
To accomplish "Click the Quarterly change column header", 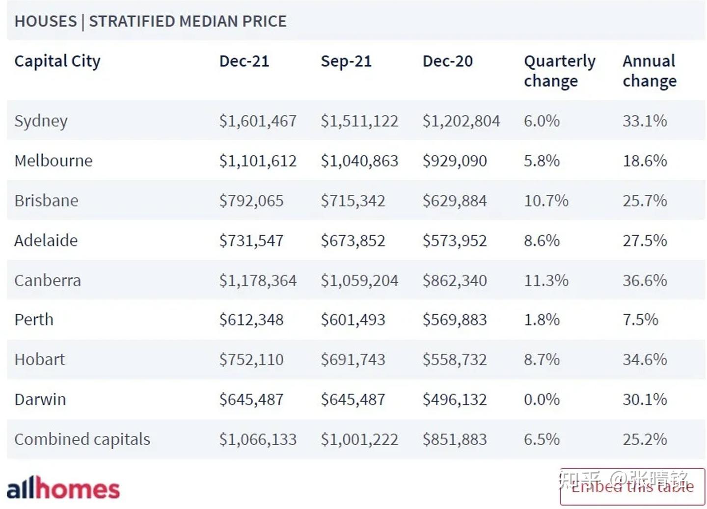I will pyautogui.click(x=559, y=71).
